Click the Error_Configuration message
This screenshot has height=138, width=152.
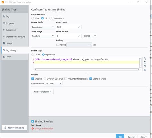[x=44, y=129]
